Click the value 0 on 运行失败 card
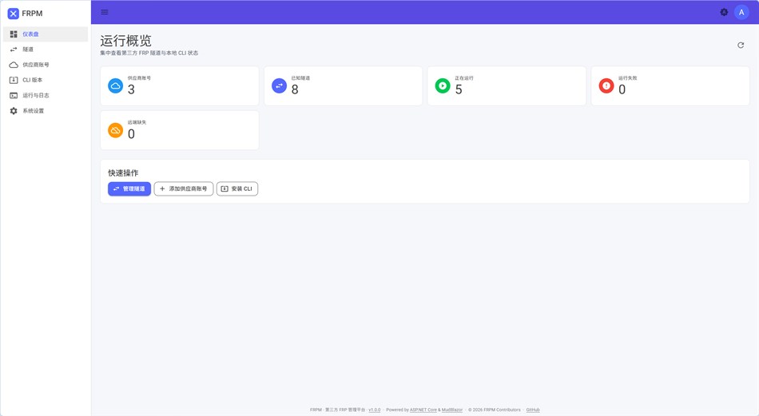Screen dimensions: 759x416 622,89
